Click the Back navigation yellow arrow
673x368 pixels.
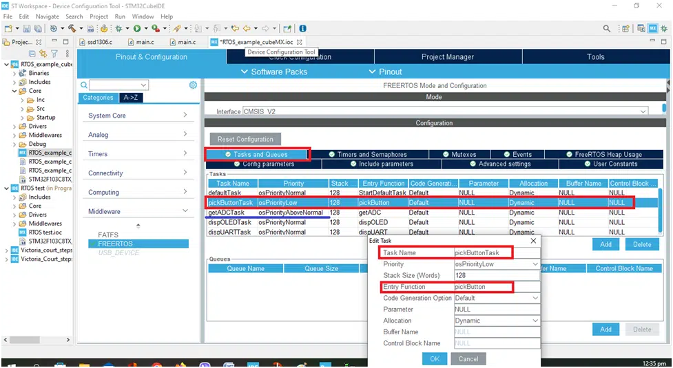click(247, 28)
